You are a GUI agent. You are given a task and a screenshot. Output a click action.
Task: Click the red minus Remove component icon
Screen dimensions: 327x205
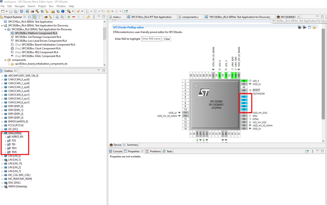click(74, 17)
